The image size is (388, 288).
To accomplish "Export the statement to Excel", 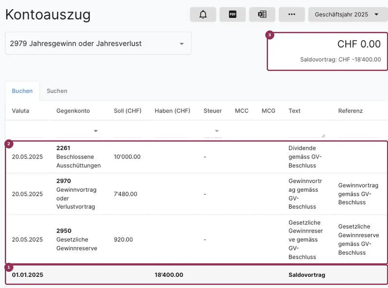I will tap(262, 15).
